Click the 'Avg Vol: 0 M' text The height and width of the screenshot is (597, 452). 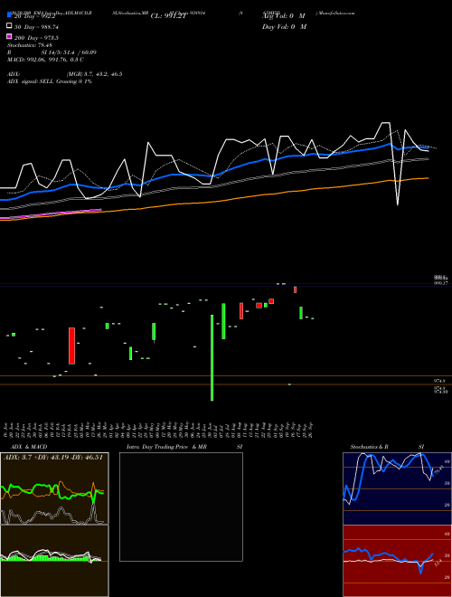click(284, 16)
